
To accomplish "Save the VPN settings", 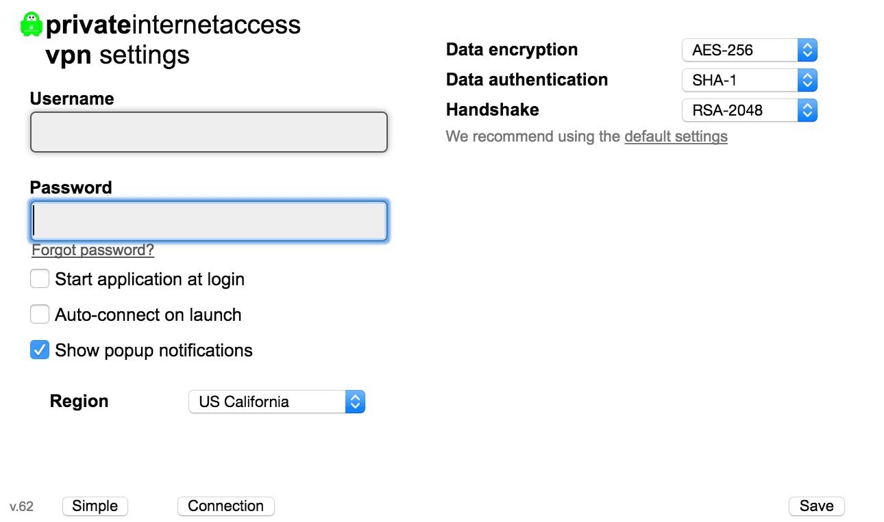I will click(x=816, y=506).
